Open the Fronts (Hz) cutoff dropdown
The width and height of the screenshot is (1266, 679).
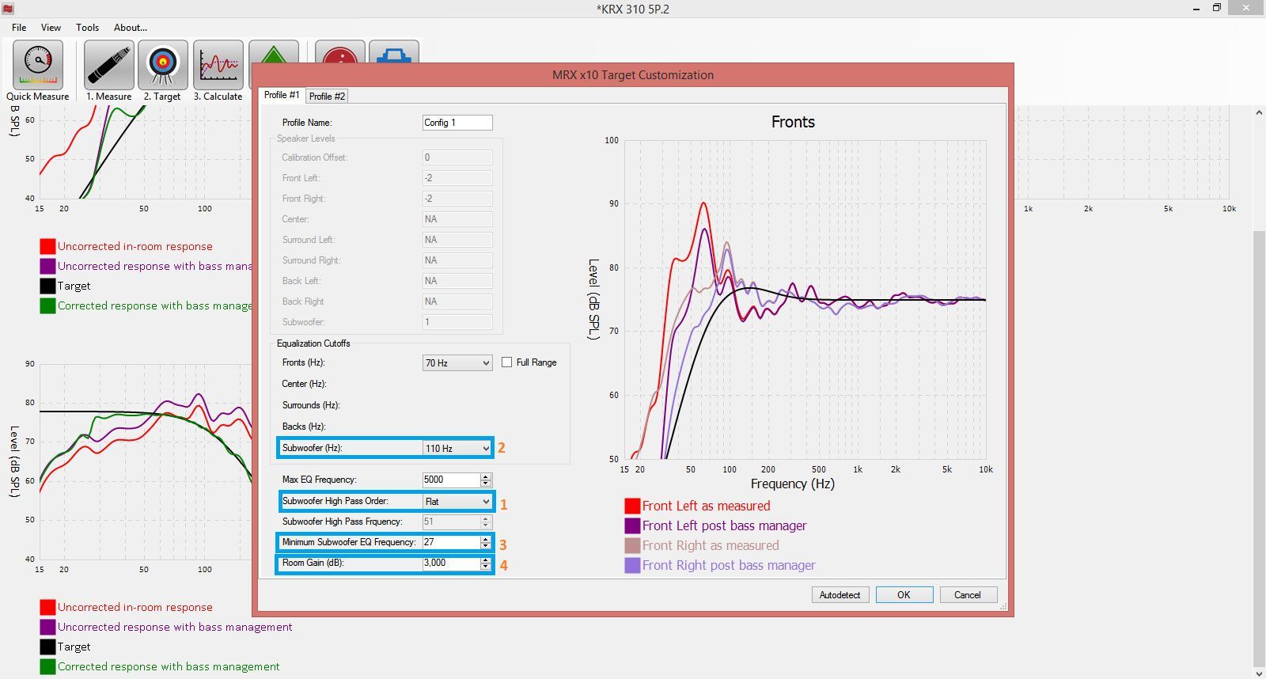click(x=457, y=362)
